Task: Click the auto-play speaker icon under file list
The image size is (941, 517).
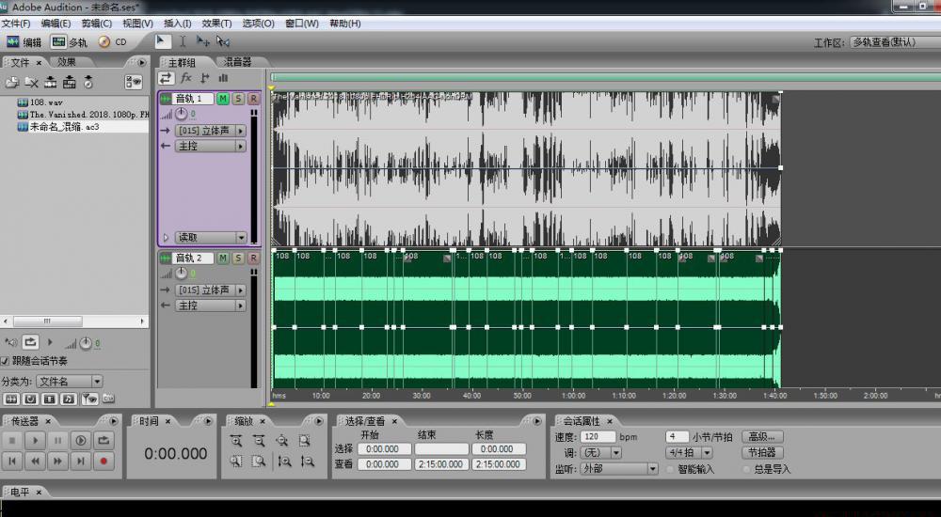Action: tap(10, 342)
